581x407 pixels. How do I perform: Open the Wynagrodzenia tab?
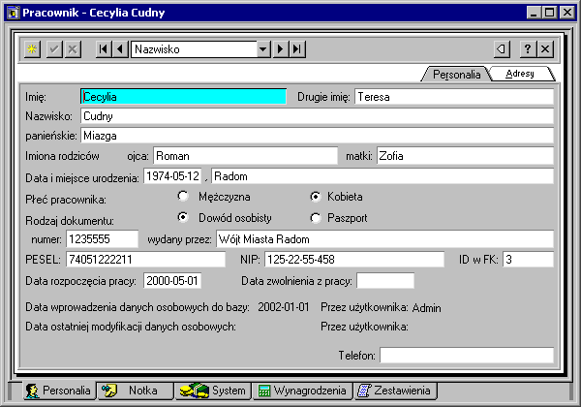click(302, 391)
